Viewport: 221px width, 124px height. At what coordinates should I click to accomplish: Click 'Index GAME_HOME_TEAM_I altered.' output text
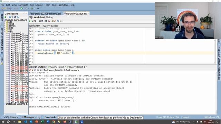pyautogui.click(x=50, y=107)
